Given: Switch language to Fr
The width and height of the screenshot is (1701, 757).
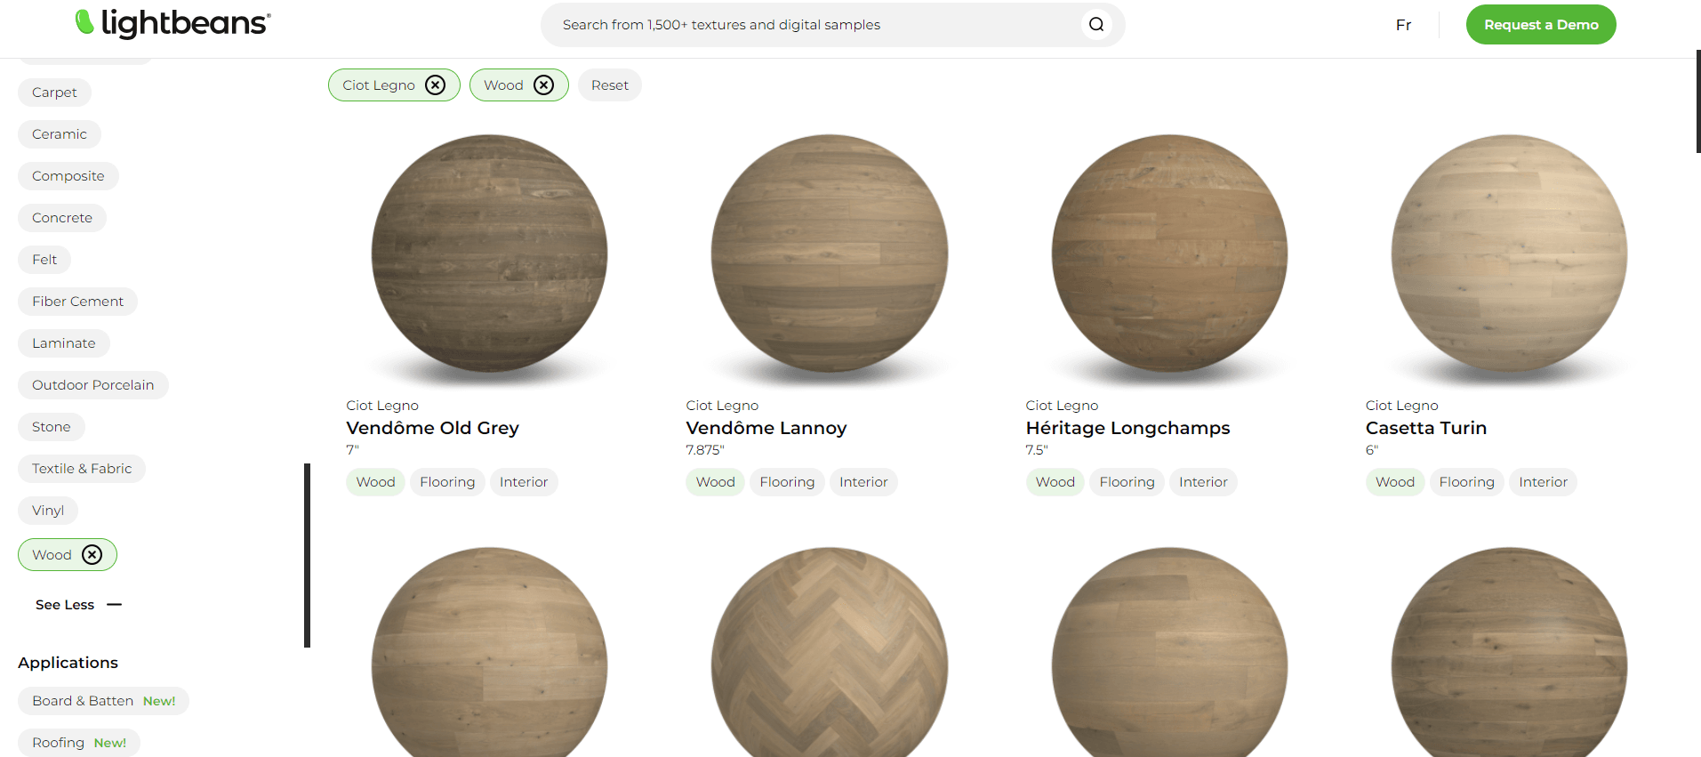Looking at the screenshot, I should coord(1403,25).
